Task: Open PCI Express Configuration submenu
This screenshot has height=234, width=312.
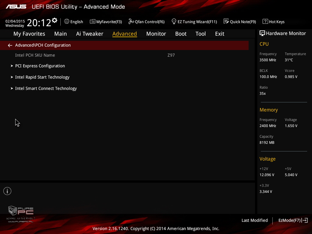Action: click(x=40, y=66)
